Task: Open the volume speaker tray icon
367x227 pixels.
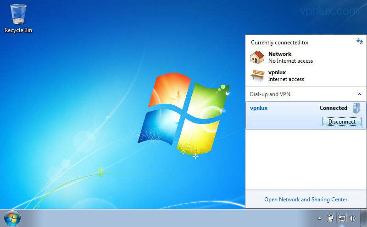Action: (x=352, y=218)
